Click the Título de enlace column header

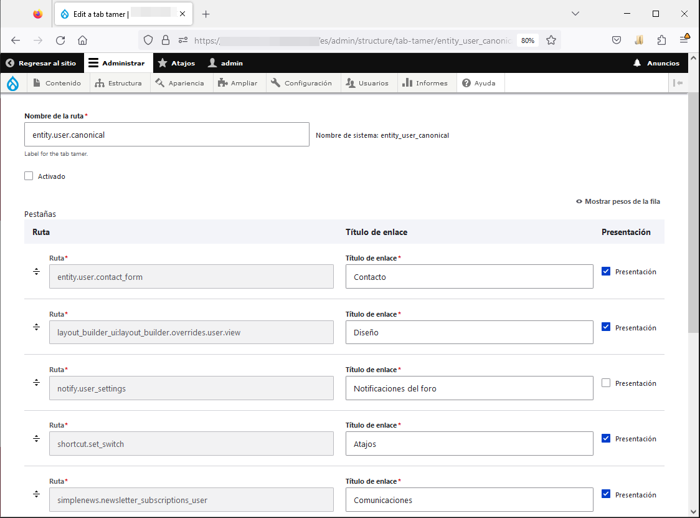[376, 232]
